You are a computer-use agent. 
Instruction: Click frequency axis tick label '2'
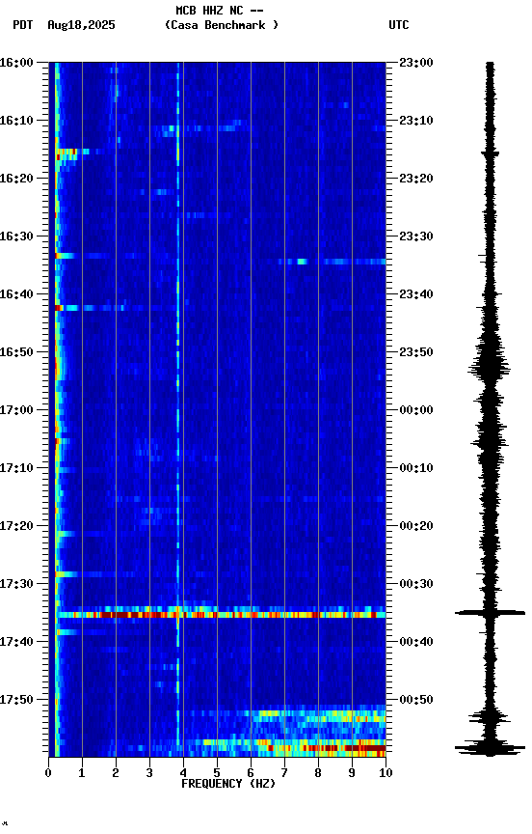tap(116, 773)
